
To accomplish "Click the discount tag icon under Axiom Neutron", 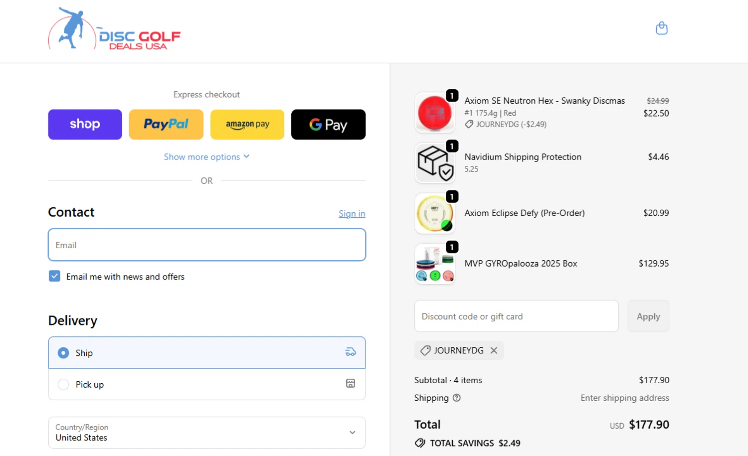I will click(x=469, y=125).
